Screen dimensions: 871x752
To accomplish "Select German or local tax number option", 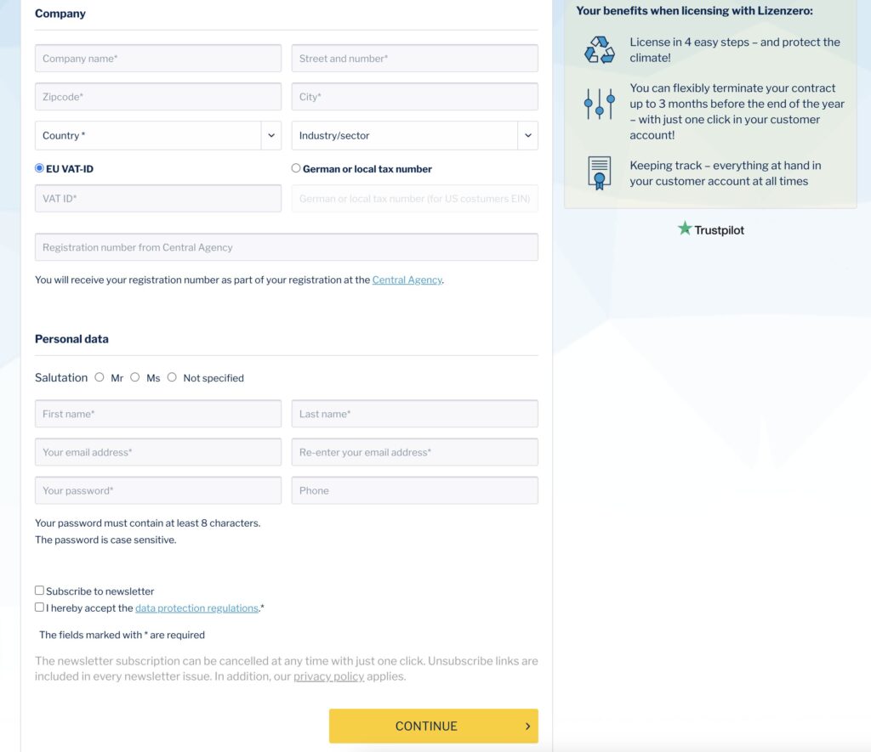I will (x=296, y=168).
